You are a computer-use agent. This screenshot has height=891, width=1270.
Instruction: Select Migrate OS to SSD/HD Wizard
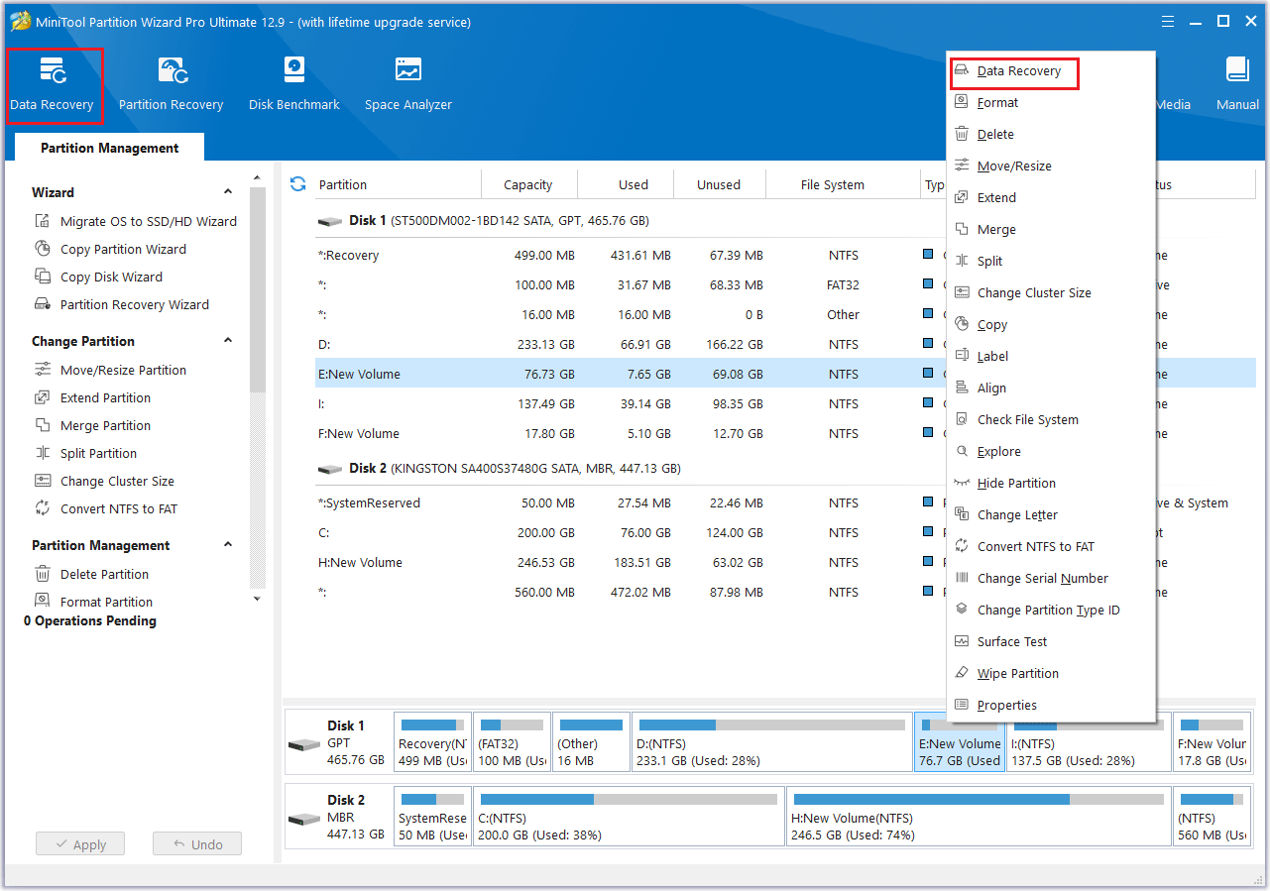click(136, 222)
